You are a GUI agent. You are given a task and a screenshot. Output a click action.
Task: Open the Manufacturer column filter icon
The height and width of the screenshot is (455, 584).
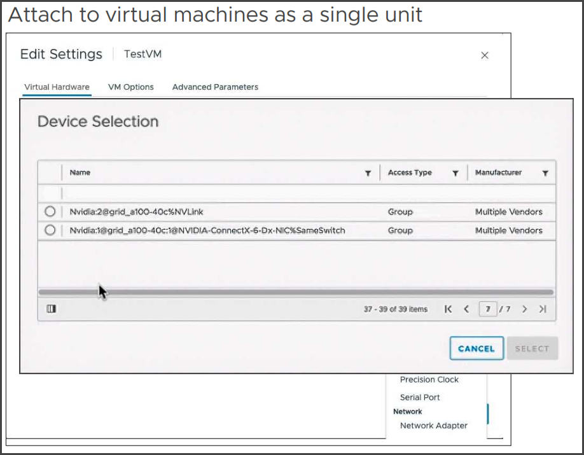point(545,173)
